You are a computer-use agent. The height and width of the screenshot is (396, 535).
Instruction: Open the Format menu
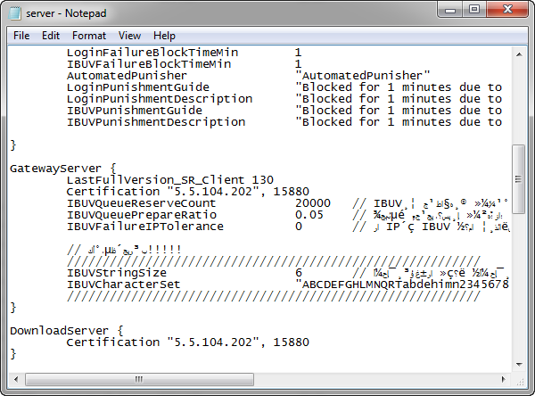88,36
